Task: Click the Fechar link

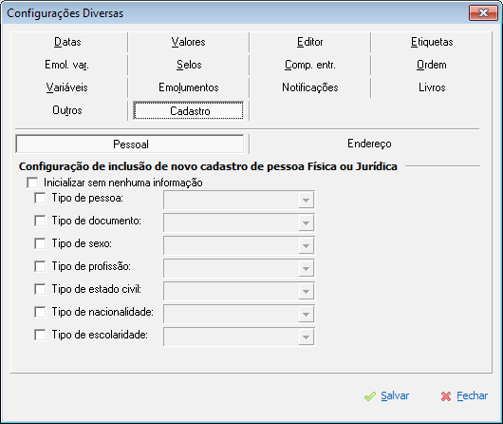Action: pyautogui.click(x=473, y=395)
